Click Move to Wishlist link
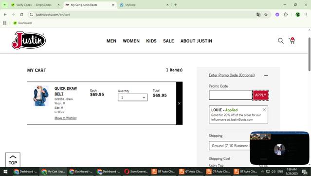 click(x=65, y=118)
